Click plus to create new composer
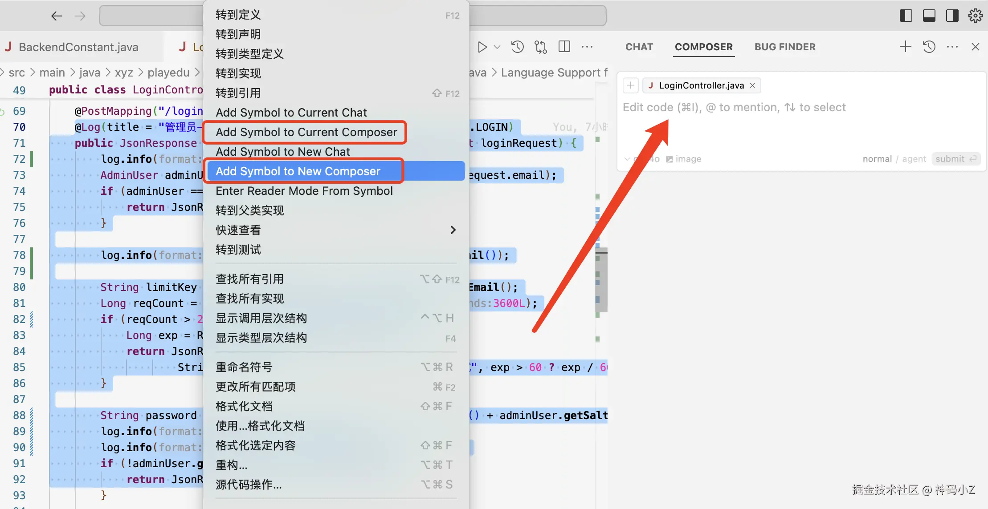Viewport: 988px width, 509px height. 905,47
